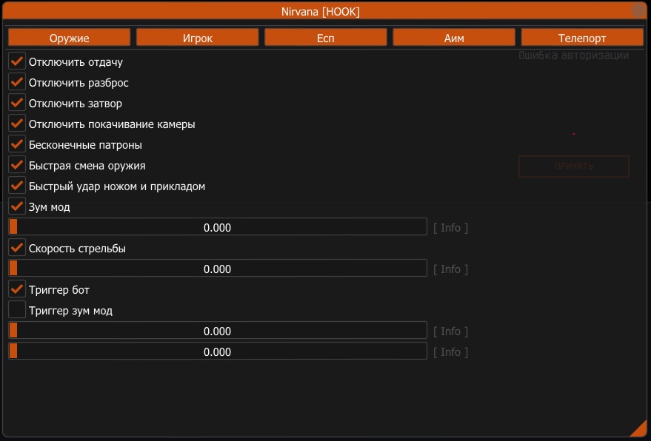Go to the Аим tab

(x=454, y=38)
